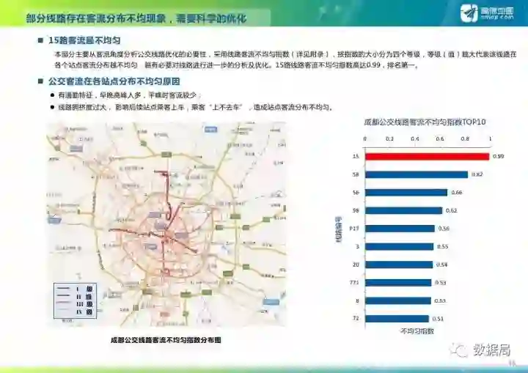Select the bar for route P17
This screenshot has height=373, width=528.
pos(400,229)
